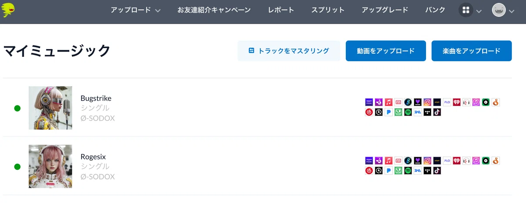
Task: Expand the アップロード dropdown menu
Action: tap(135, 10)
